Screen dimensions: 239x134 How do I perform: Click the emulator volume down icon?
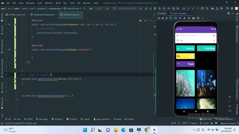167,18
